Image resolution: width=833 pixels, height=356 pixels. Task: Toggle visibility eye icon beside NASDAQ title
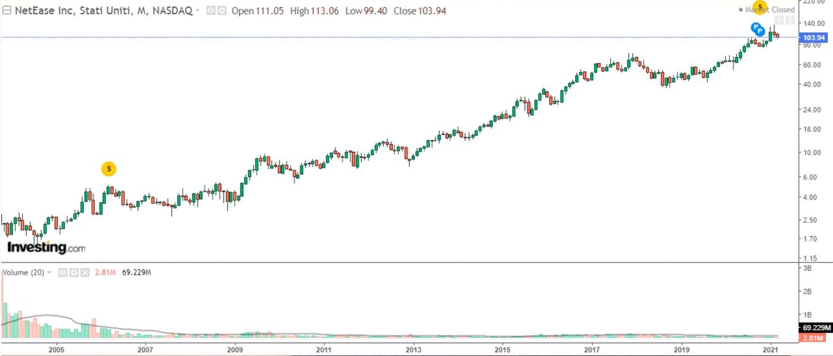click(x=211, y=11)
